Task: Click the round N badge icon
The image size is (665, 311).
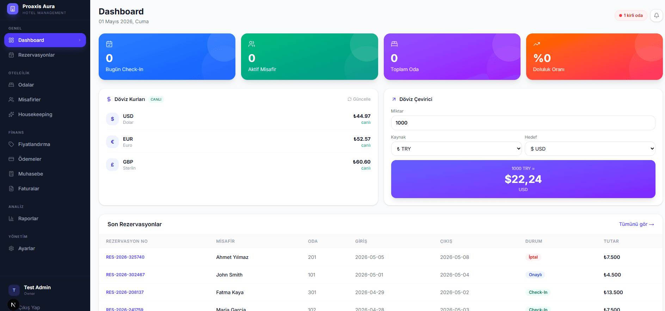Action: 13,305
